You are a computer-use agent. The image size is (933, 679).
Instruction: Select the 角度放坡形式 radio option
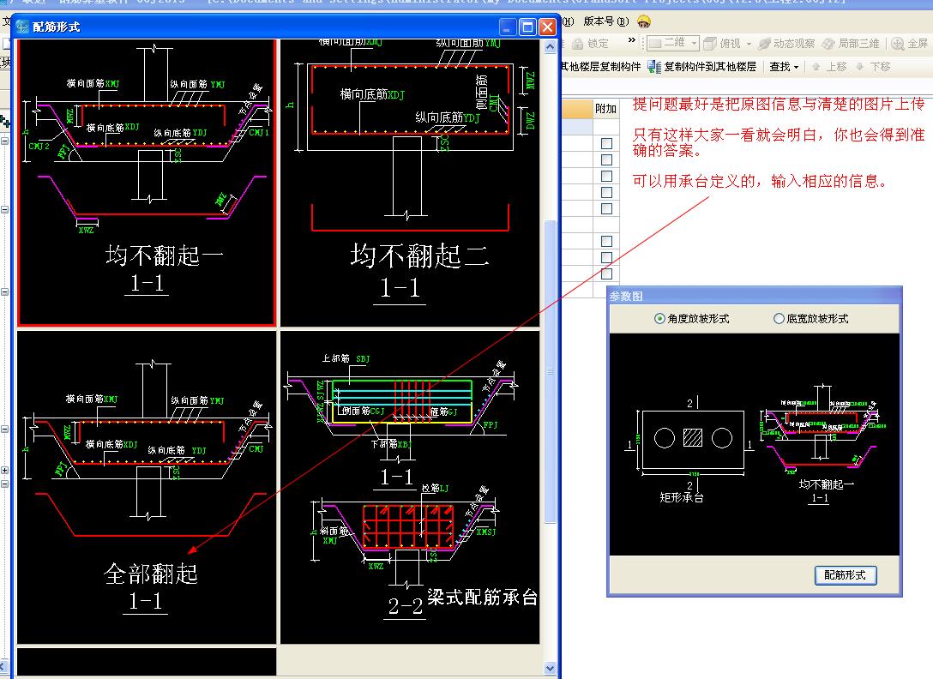(x=691, y=318)
